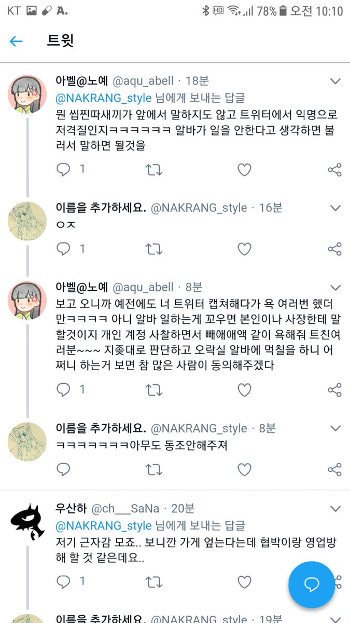Open @NAKRANG_style mention in 우산하's reply
The height and width of the screenshot is (623, 350).
pyautogui.click(x=104, y=525)
